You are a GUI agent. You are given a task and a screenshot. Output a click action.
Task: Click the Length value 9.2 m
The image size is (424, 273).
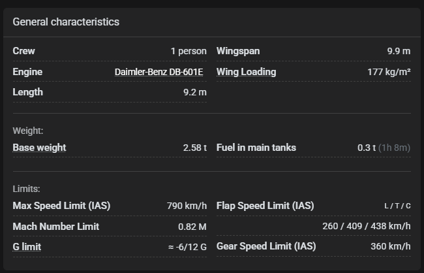[x=195, y=92]
